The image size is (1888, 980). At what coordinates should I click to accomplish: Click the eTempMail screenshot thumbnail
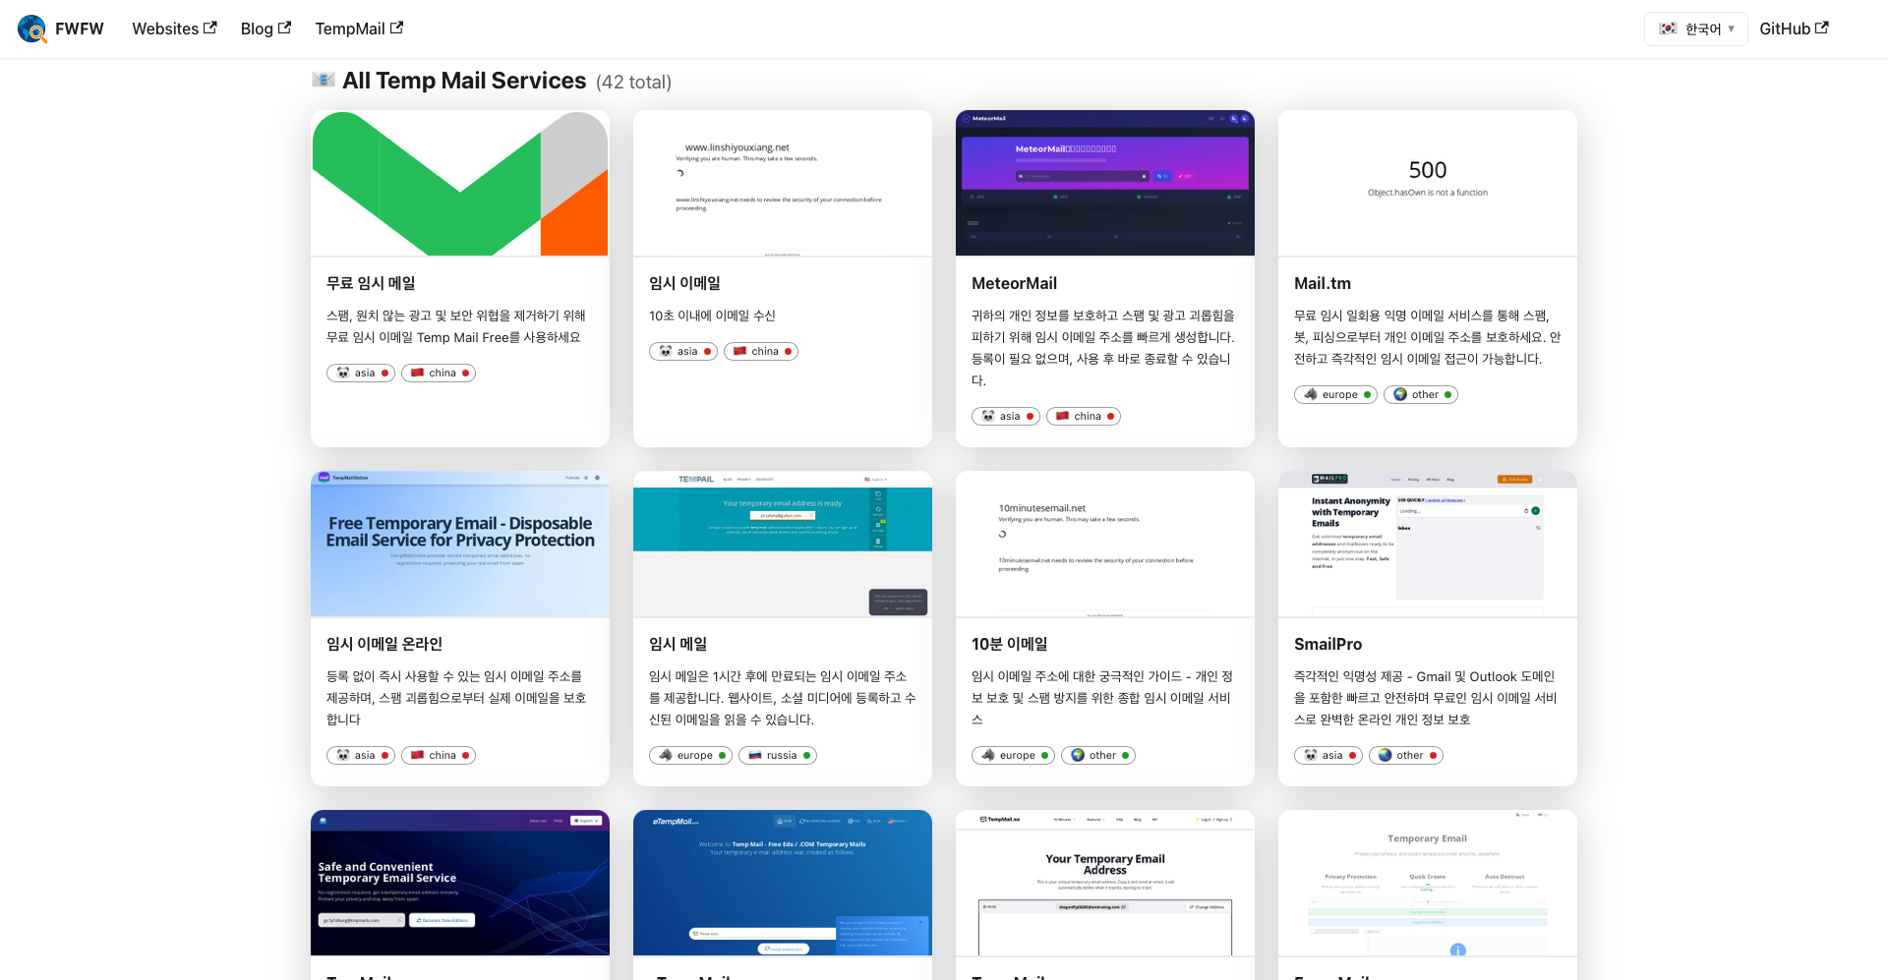pos(782,882)
